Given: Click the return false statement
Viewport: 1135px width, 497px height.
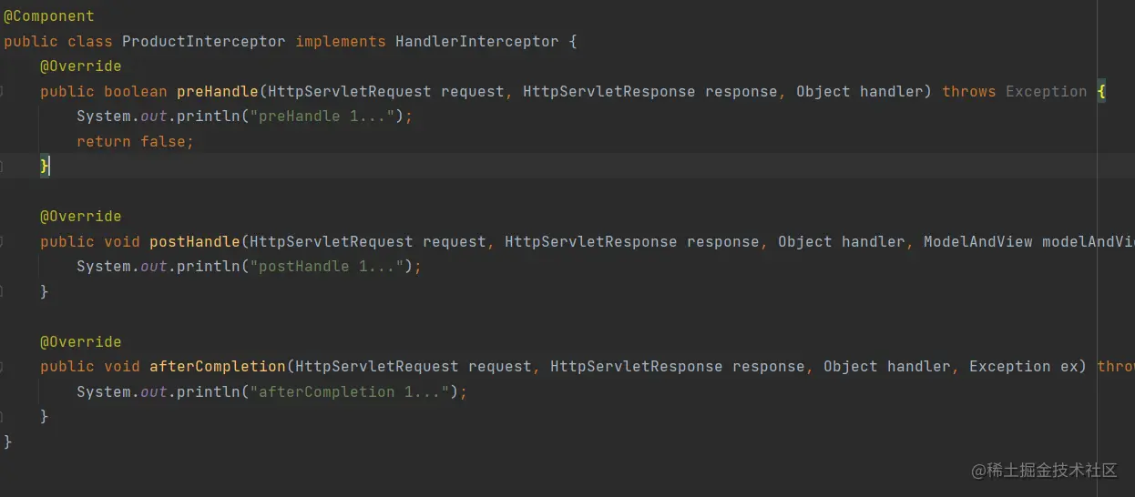Looking at the screenshot, I should (x=136, y=141).
